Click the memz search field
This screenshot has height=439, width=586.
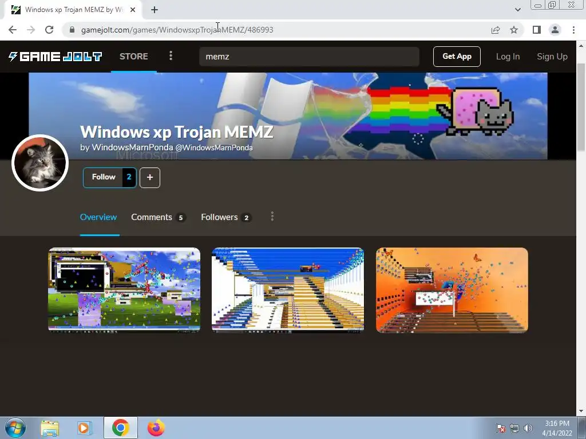click(x=309, y=57)
